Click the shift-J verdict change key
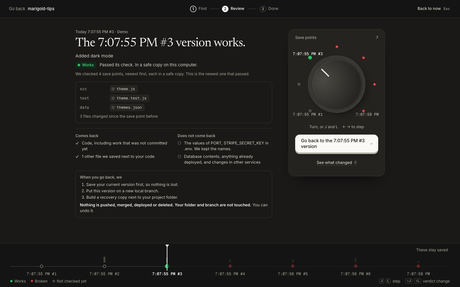The width and height of the screenshot is (460, 287). coord(409,281)
